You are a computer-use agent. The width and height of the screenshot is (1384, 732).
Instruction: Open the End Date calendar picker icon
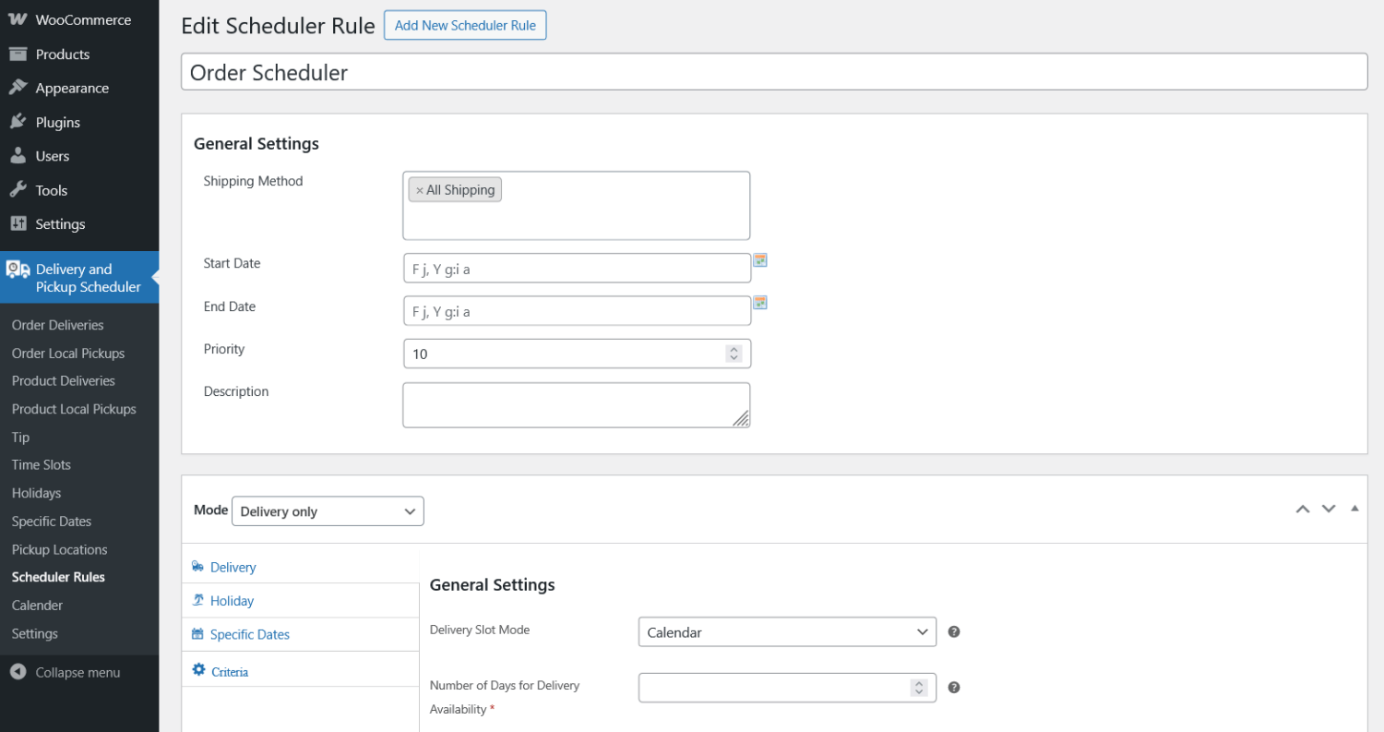click(760, 303)
